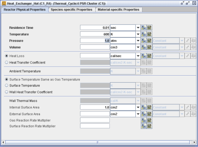Open the Residence Time unit dropdown (sec)

pyautogui.click(x=138, y=28)
